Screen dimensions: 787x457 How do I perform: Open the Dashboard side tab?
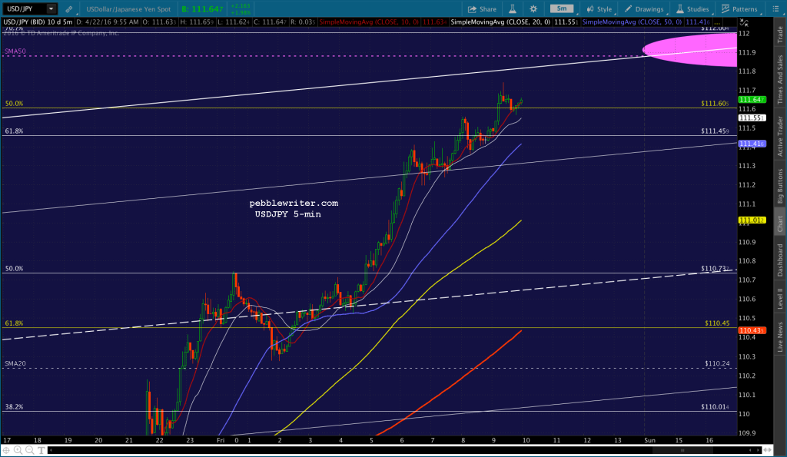[x=780, y=260]
